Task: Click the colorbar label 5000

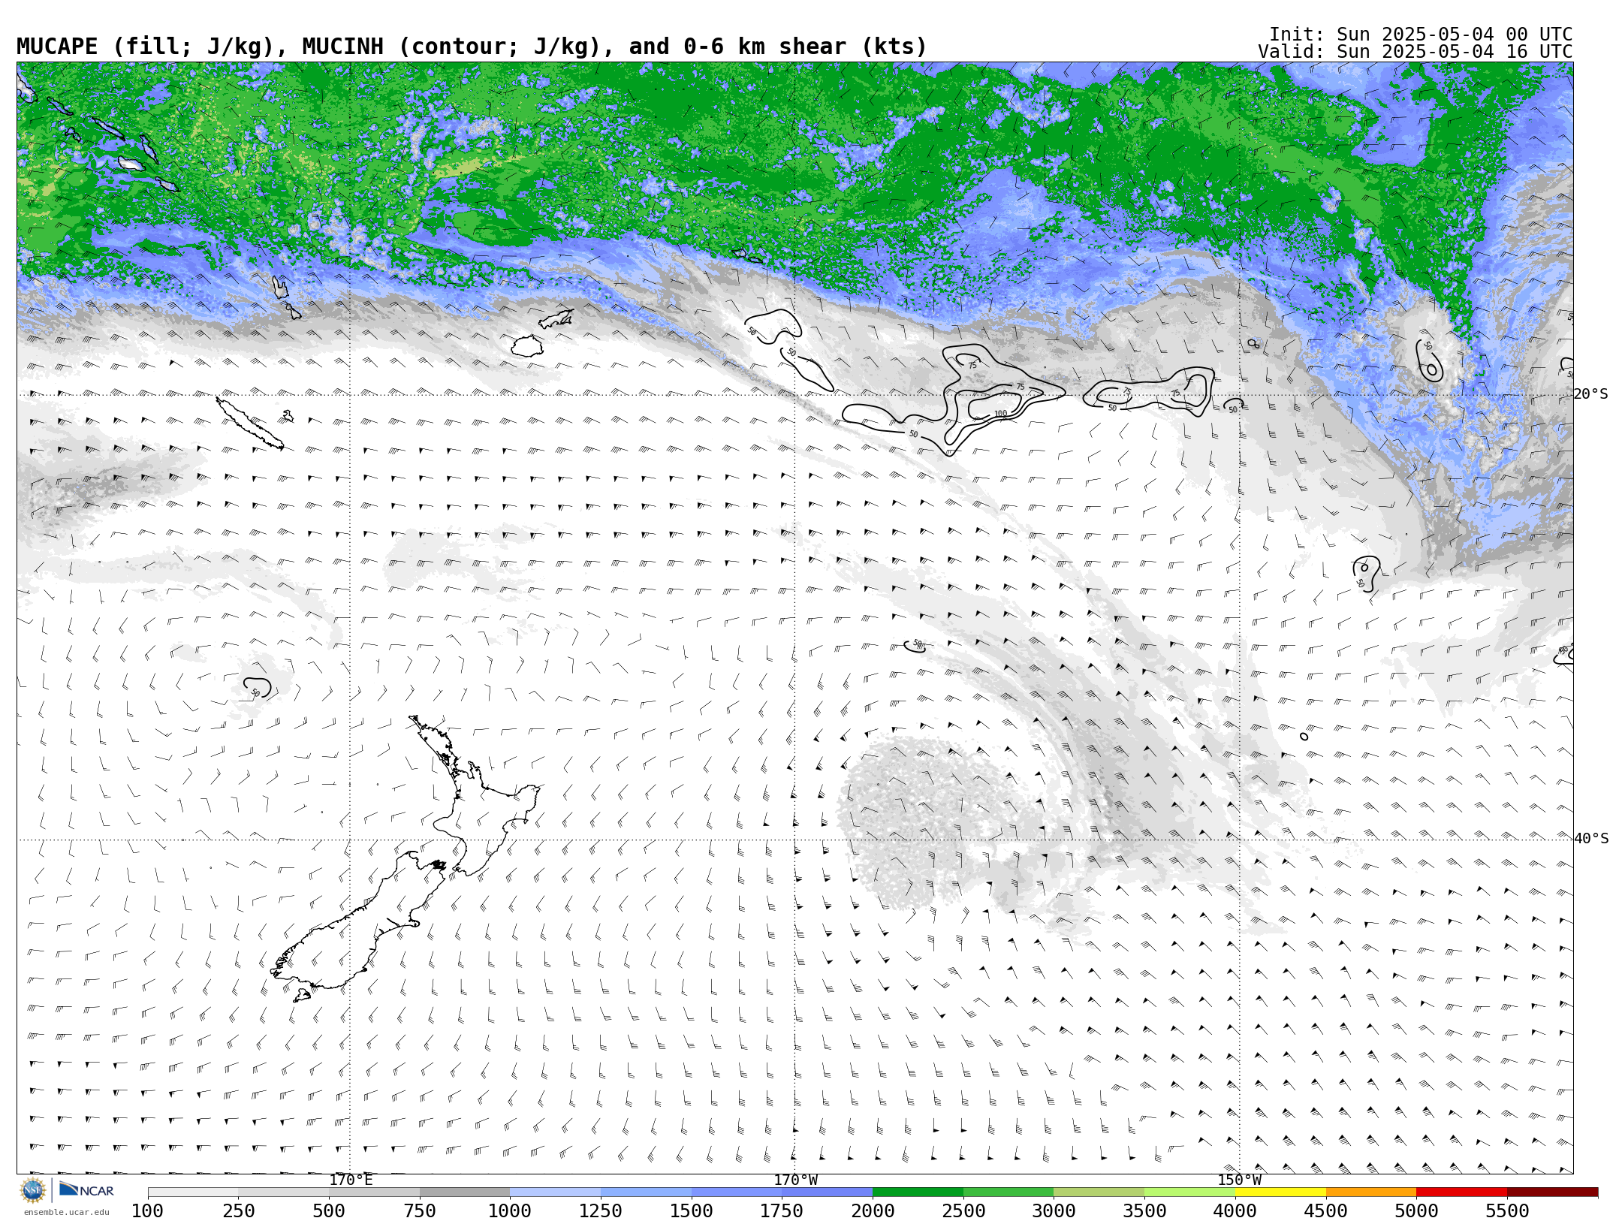Action: [1416, 1211]
